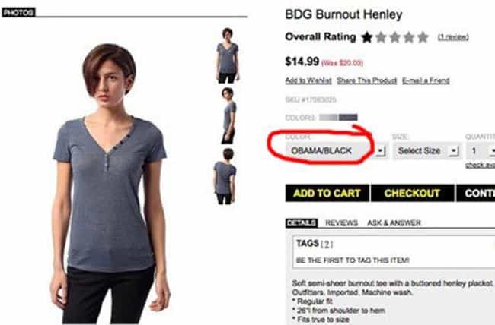Expand the Select Size dropdown
The image size is (495, 325).
(426, 151)
